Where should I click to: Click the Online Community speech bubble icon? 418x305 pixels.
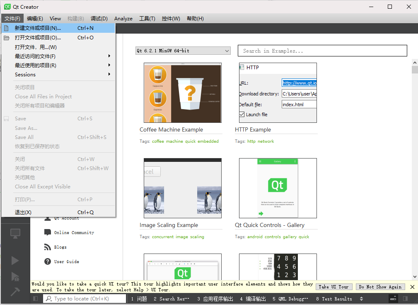click(48, 232)
